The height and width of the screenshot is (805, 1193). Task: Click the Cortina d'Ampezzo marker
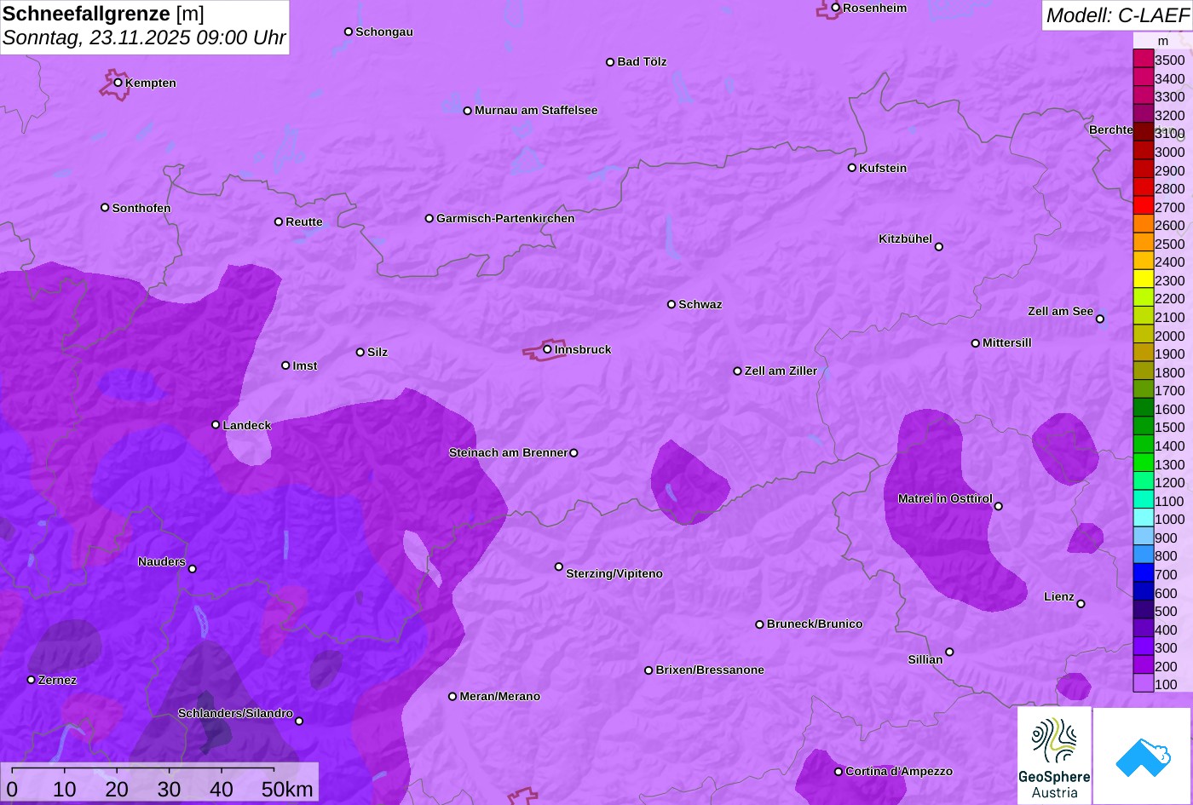839,772
